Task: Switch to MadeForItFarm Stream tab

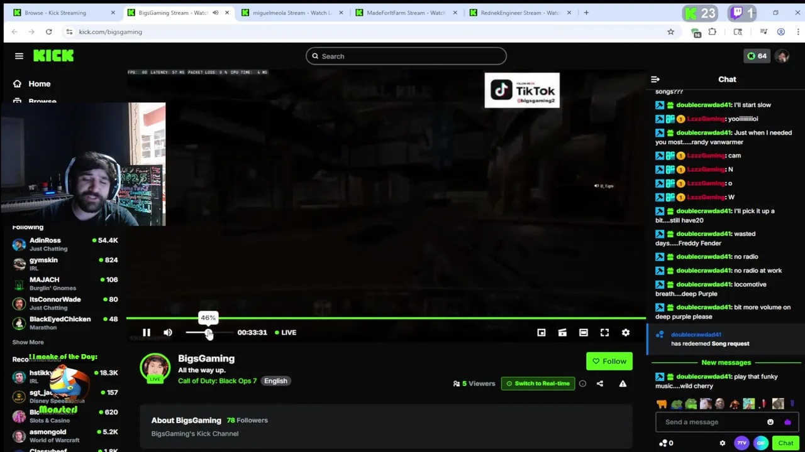Action: pyautogui.click(x=406, y=13)
